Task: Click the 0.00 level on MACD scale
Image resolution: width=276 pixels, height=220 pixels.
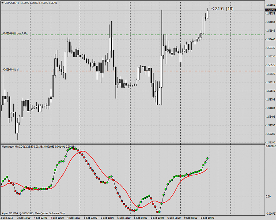Action: point(268,197)
